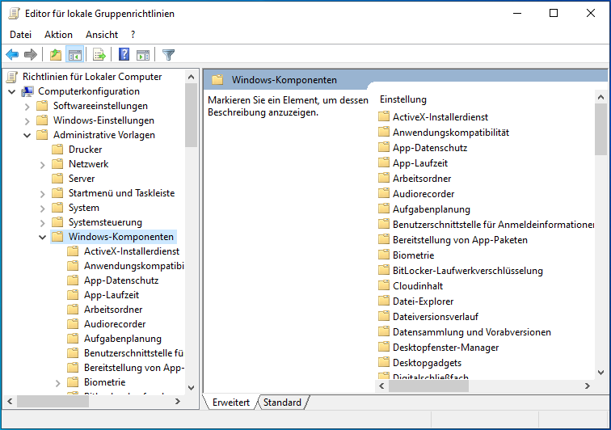Image resolution: width=611 pixels, height=430 pixels.
Task: Open the Datei menu
Action: (x=20, y=35)
